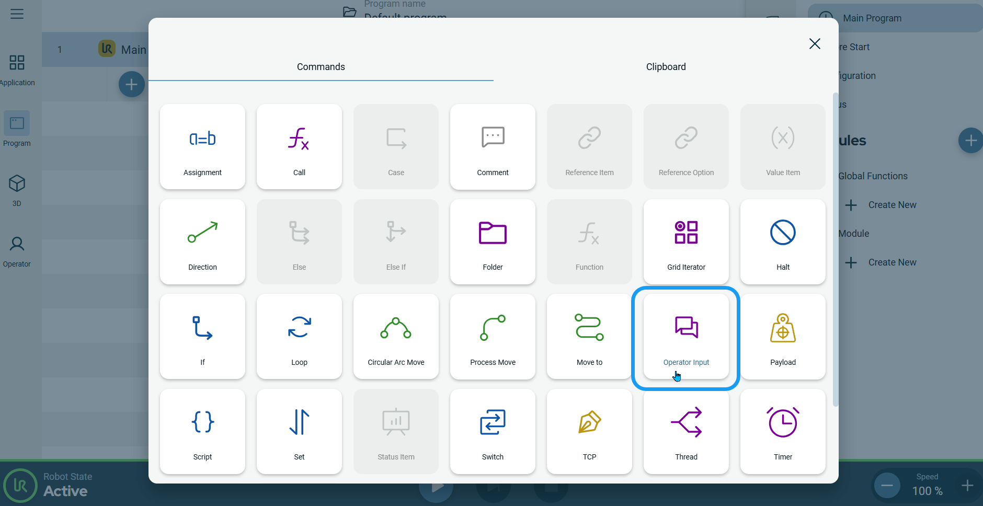Choose the TCP command tile
Viewport: 983px width, 506px height.
coord(589,431)
